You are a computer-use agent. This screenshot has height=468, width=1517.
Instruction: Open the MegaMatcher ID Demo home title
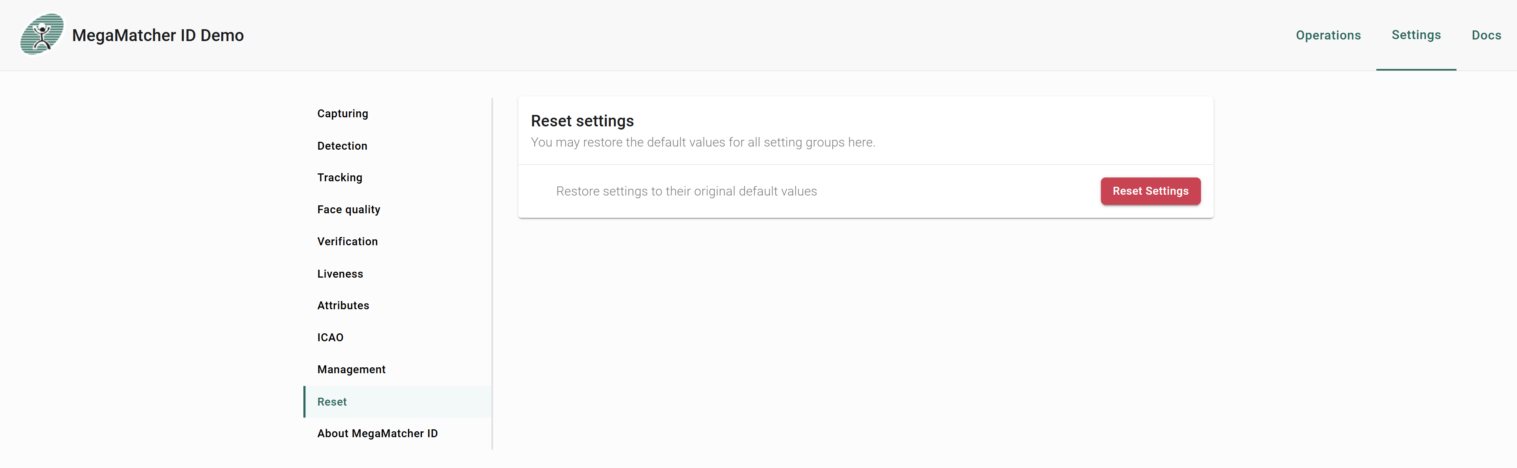(158, 35)
